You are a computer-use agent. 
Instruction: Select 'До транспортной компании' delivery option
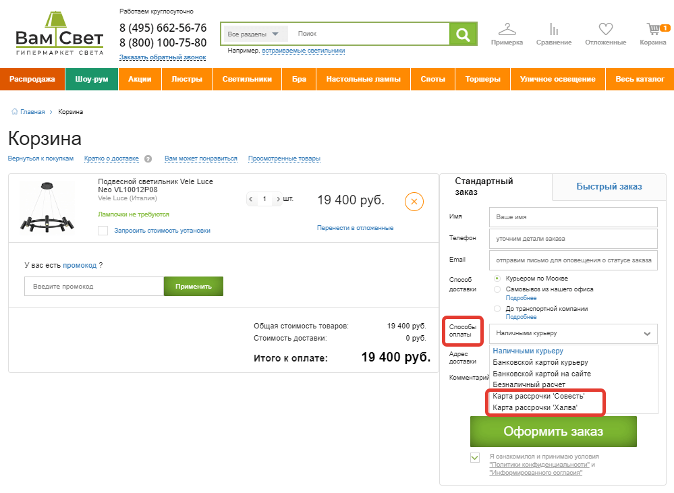click(497, 309)
